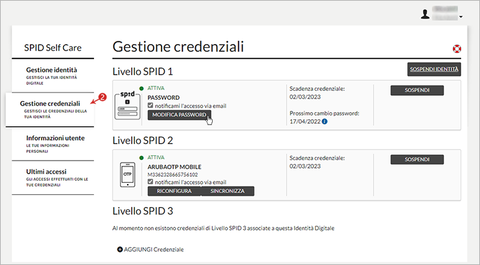Image resolution: width=480 pixels, height=265 pixels.
Task: Toggle email notification checkbox under PASSWORD
Action: click(150, 106)
